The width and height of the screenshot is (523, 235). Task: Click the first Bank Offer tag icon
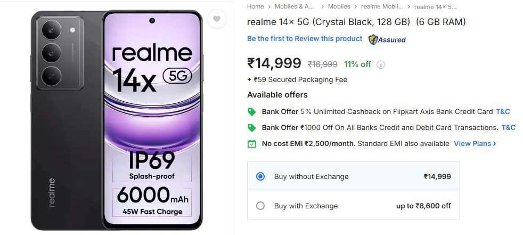252,112
